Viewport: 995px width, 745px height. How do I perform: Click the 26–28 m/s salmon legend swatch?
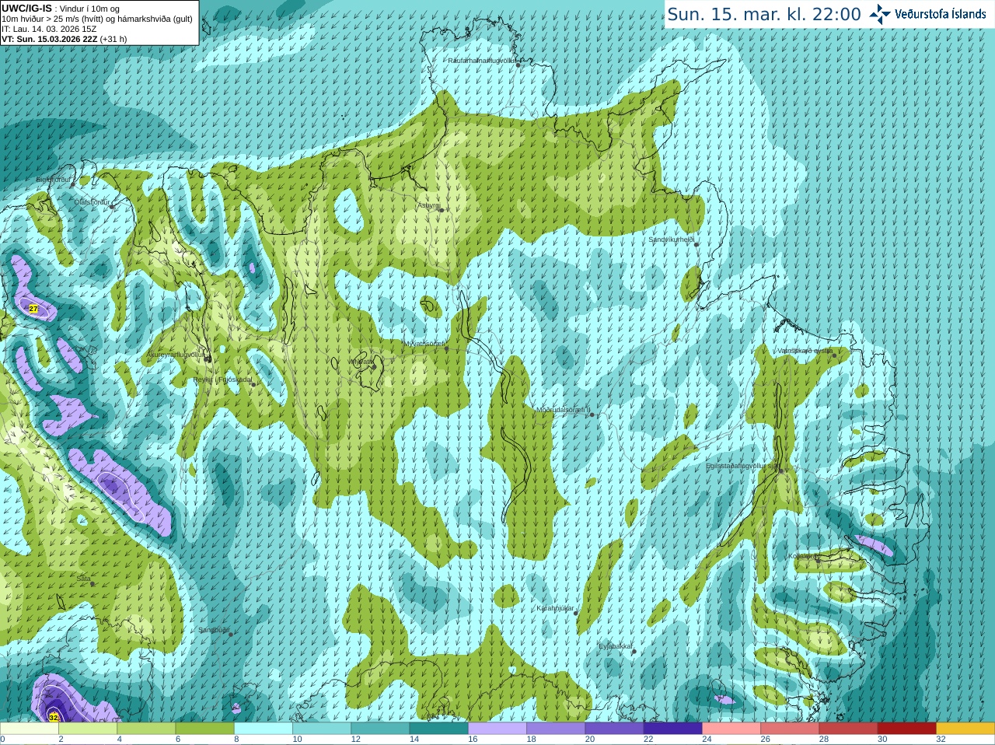click(x=790, y=729)
